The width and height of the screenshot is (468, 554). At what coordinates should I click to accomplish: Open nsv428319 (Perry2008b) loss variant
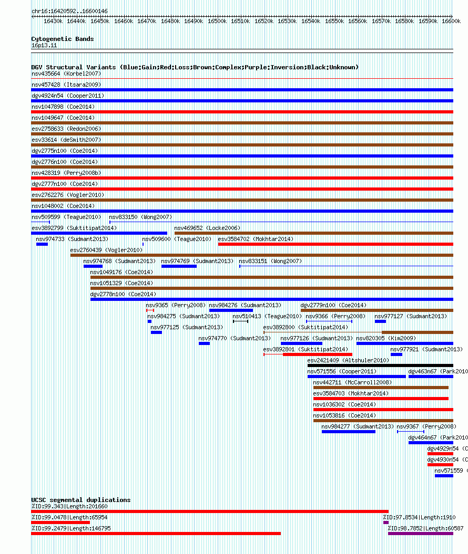point(66,172)
